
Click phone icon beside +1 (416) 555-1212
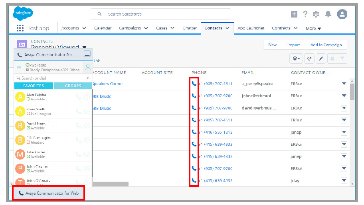coord(194,132)
